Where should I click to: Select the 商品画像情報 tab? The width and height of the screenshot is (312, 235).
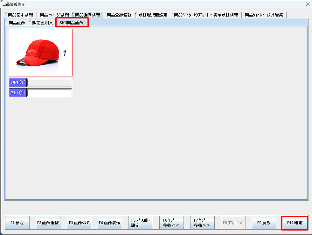[88, 15]
